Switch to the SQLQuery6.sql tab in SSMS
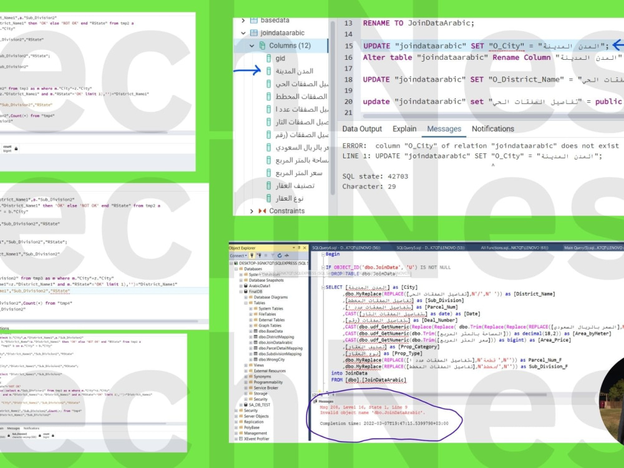The image size is (624, 468). pyautogui.click(x=346, y=248)
